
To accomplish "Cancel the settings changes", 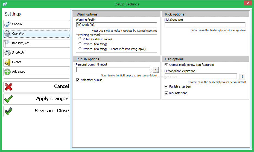I will pos(37,87).
